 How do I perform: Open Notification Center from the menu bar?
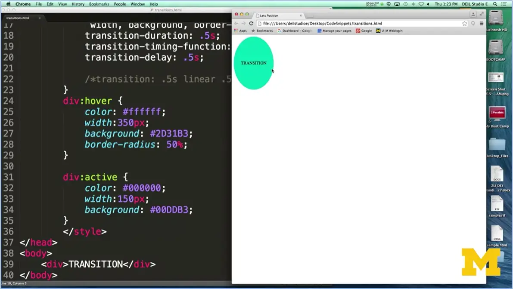tap(504, 4)
